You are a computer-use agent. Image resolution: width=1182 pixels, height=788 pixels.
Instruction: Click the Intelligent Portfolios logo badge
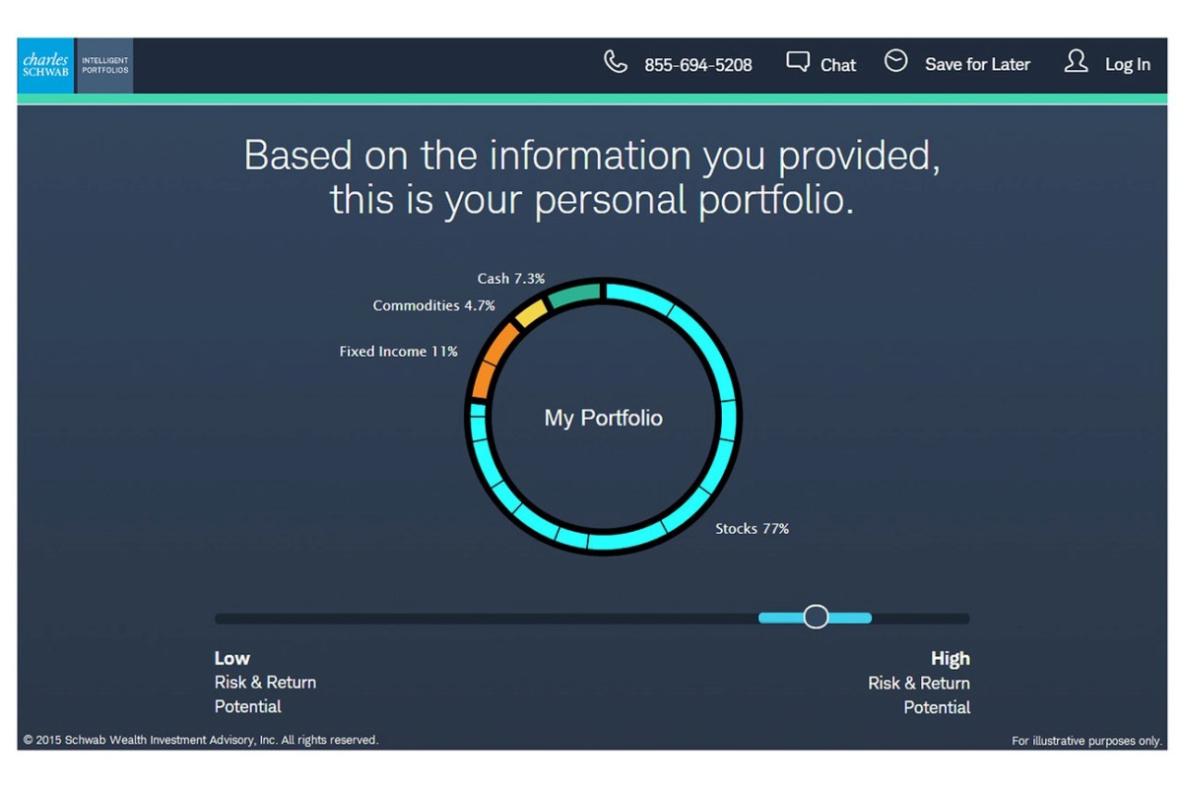(x=104, y=65)
